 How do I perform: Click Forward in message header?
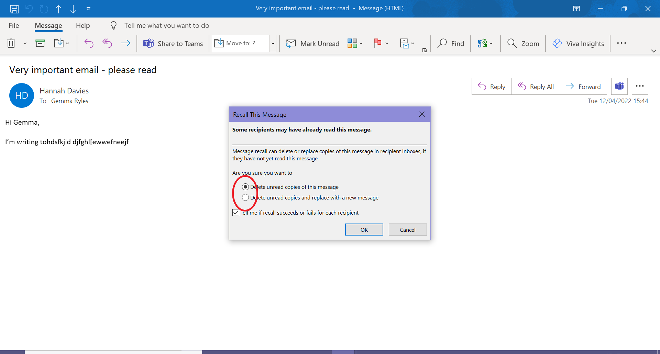583,87
